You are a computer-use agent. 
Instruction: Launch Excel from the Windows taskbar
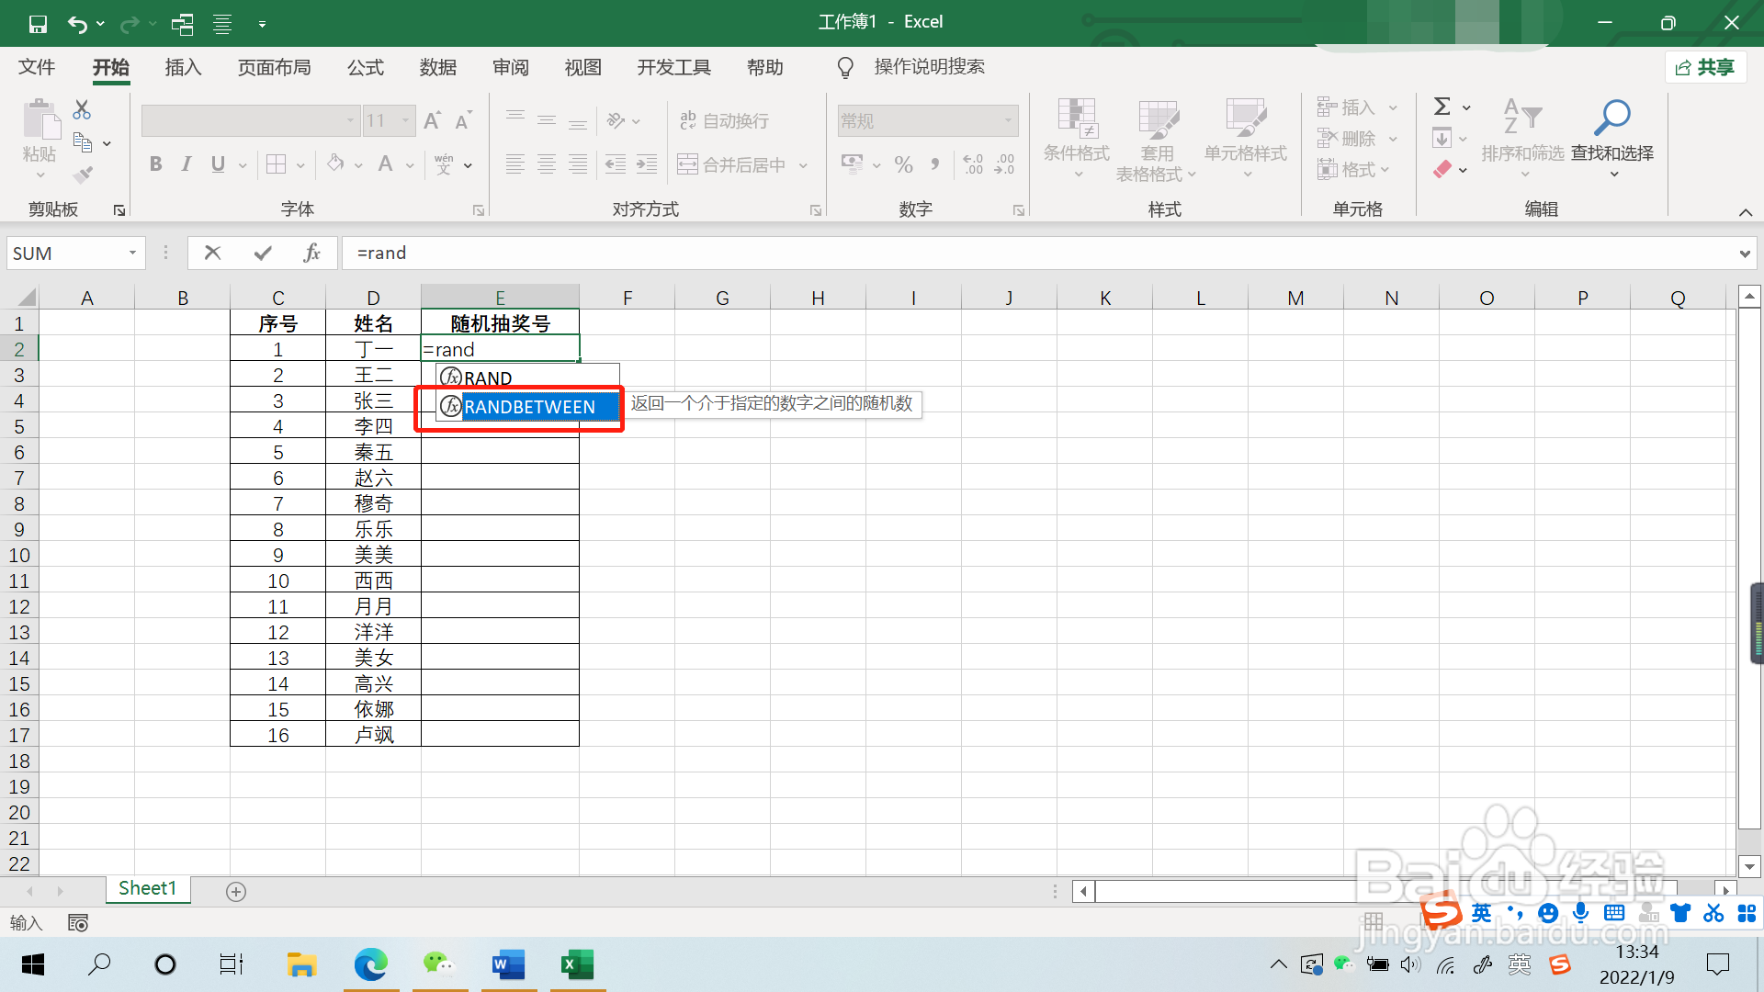pyautogui.click(x=578, y=964)
